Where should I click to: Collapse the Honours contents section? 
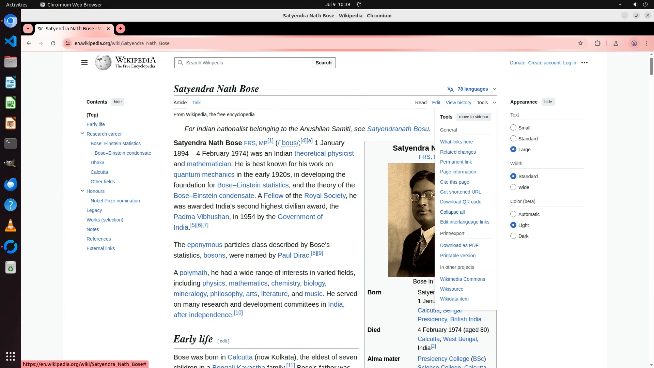coord(82,191)
